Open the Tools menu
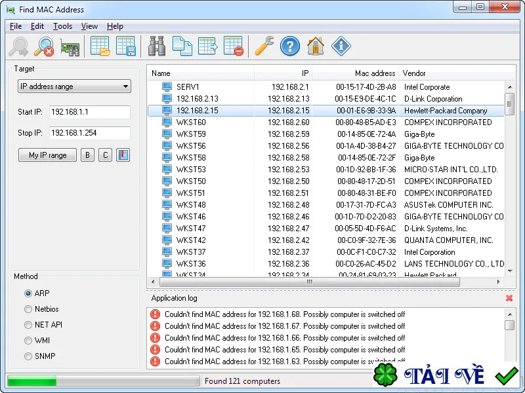The width and height of the screenshot is (525, 393). pos(62,26)
